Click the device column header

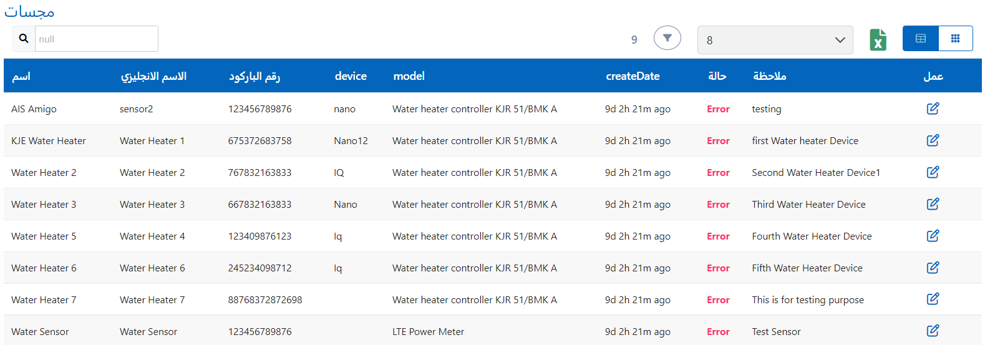[x=351, y=76]
